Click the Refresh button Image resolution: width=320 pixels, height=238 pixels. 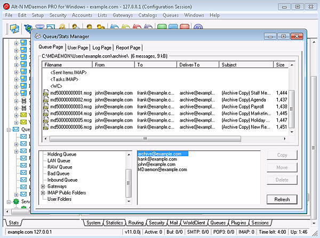tap(282, 199)
